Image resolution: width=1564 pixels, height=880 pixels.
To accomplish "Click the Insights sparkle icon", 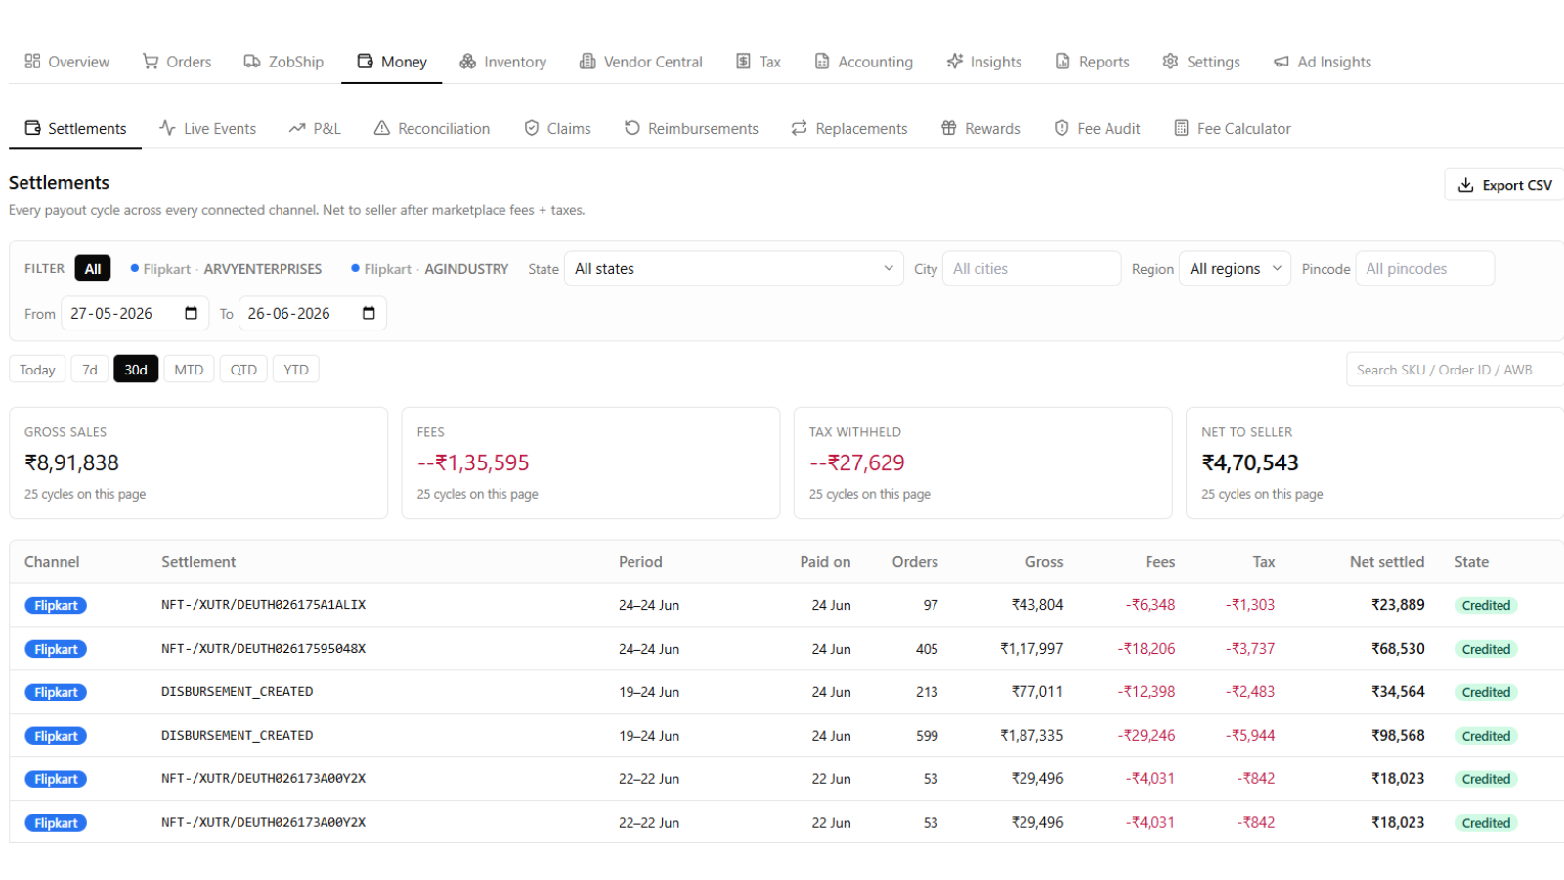I will [955, 62].
